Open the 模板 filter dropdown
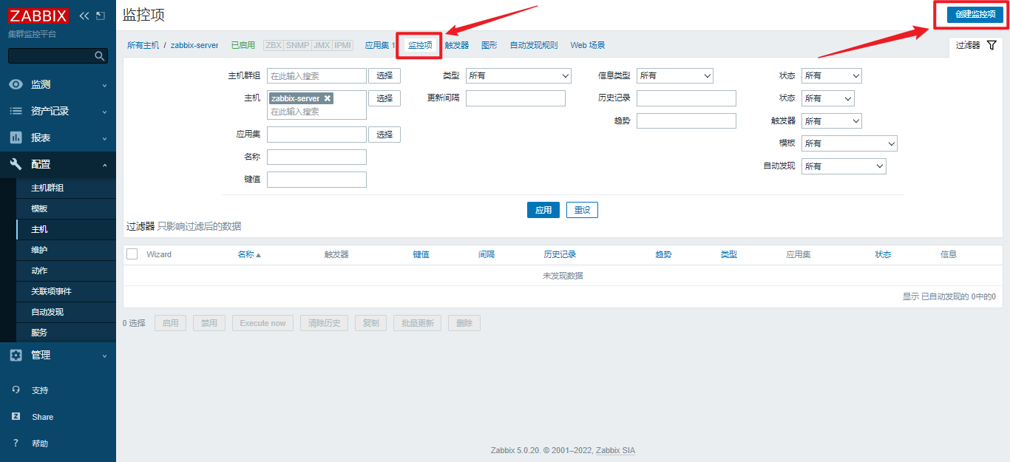The image size is (1010, 462). [x=849, y=143]
